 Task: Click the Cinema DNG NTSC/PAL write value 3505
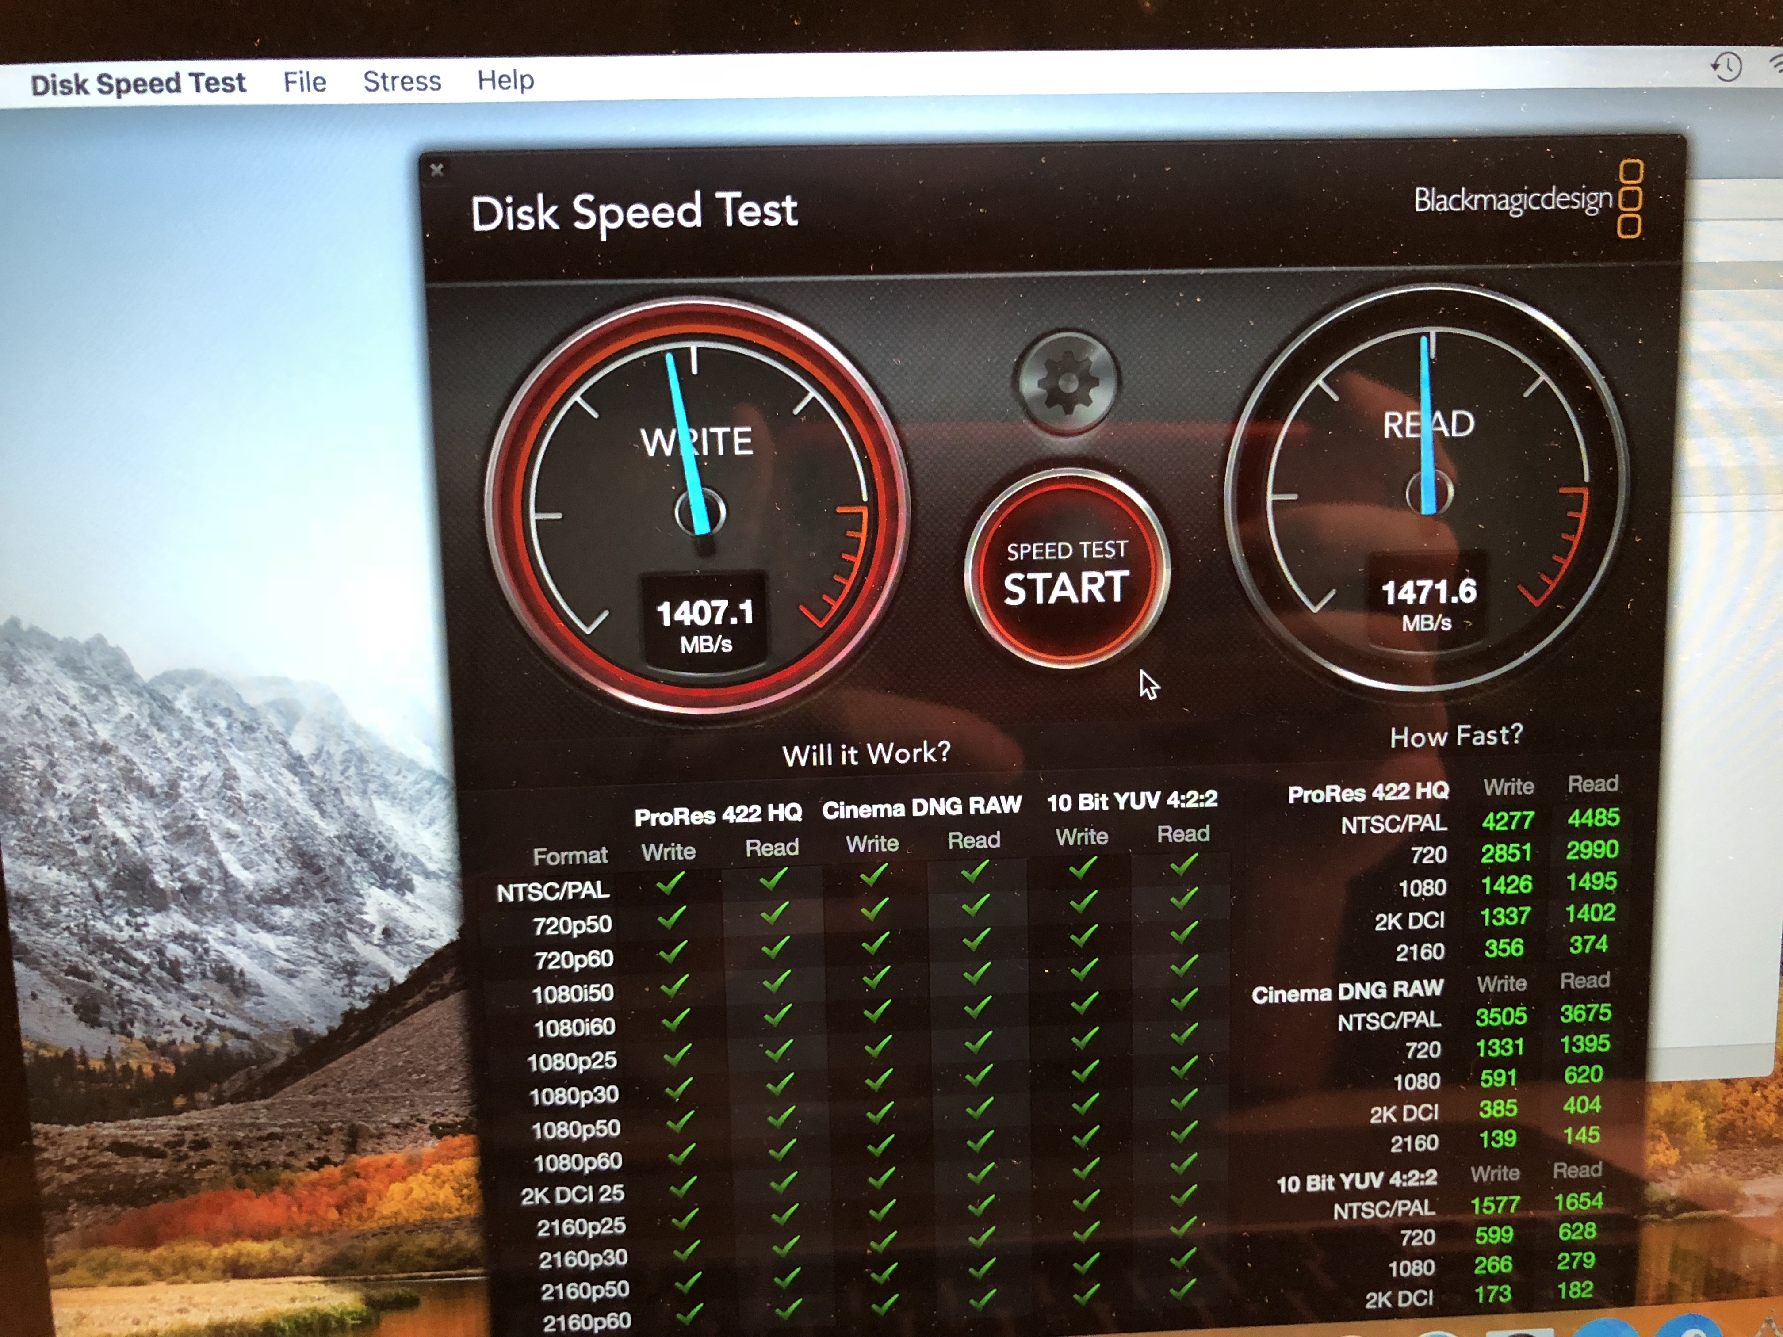click(1501, 1016)
